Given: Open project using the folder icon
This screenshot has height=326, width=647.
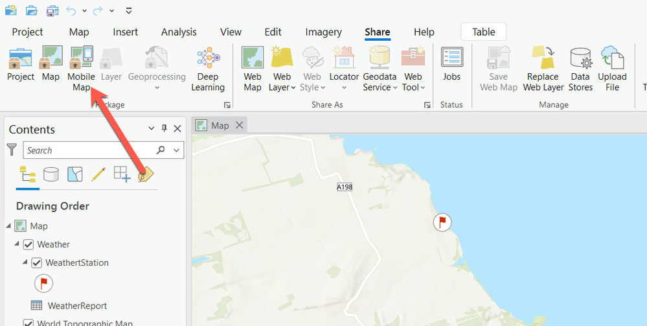Looking at the screenshot, I should coord(32,10).
